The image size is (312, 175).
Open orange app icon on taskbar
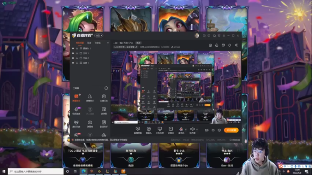point(123,171)
